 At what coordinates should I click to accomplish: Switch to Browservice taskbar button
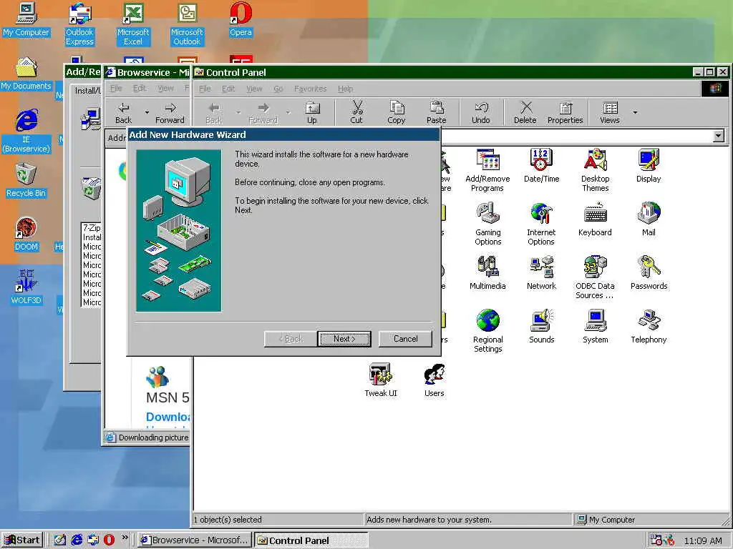click(x=195, y=540)
